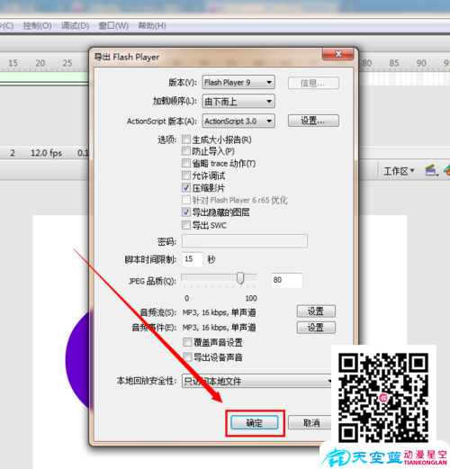
Task: Close the 导出 Flash Player dialog
Action: coord(338,54)
